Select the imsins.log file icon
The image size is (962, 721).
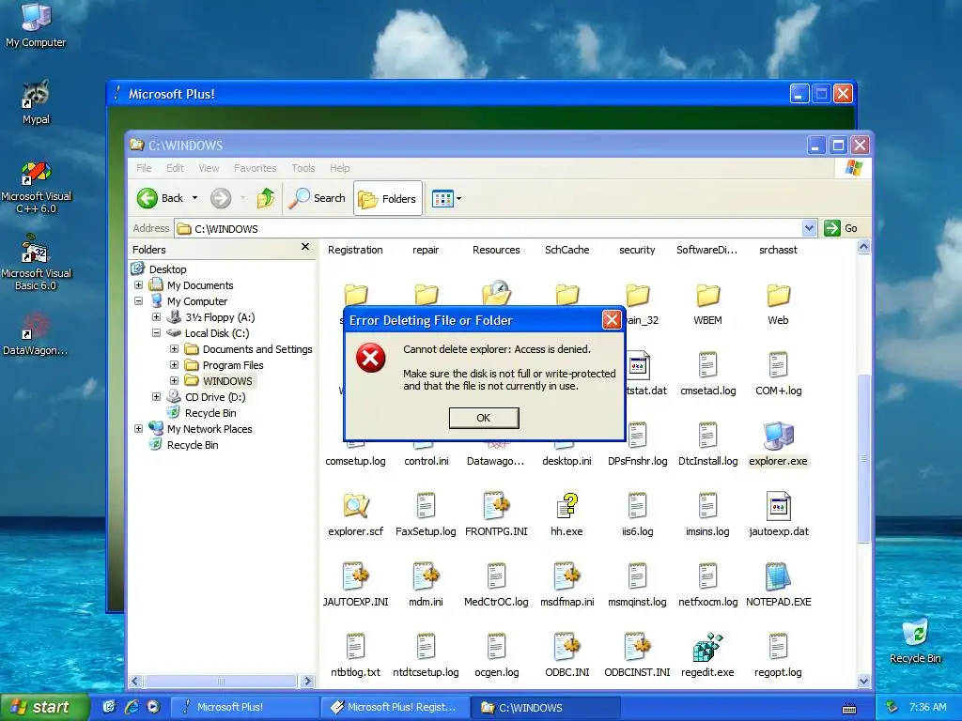point(707,506)
